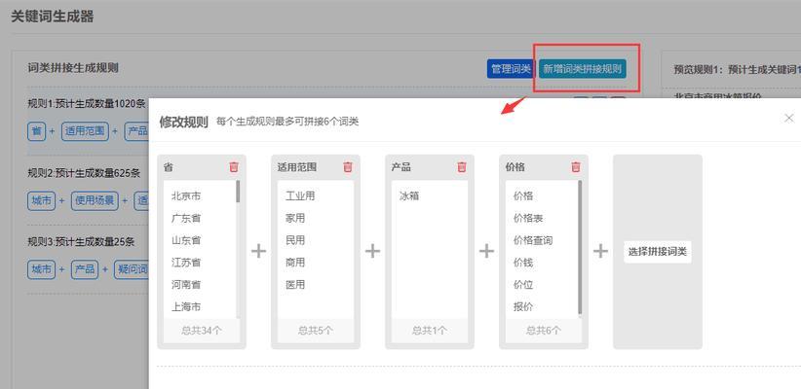This screenshot has height=389, width=801.
Task: Open 管理词类 in background panel
Action: (511, 69)
